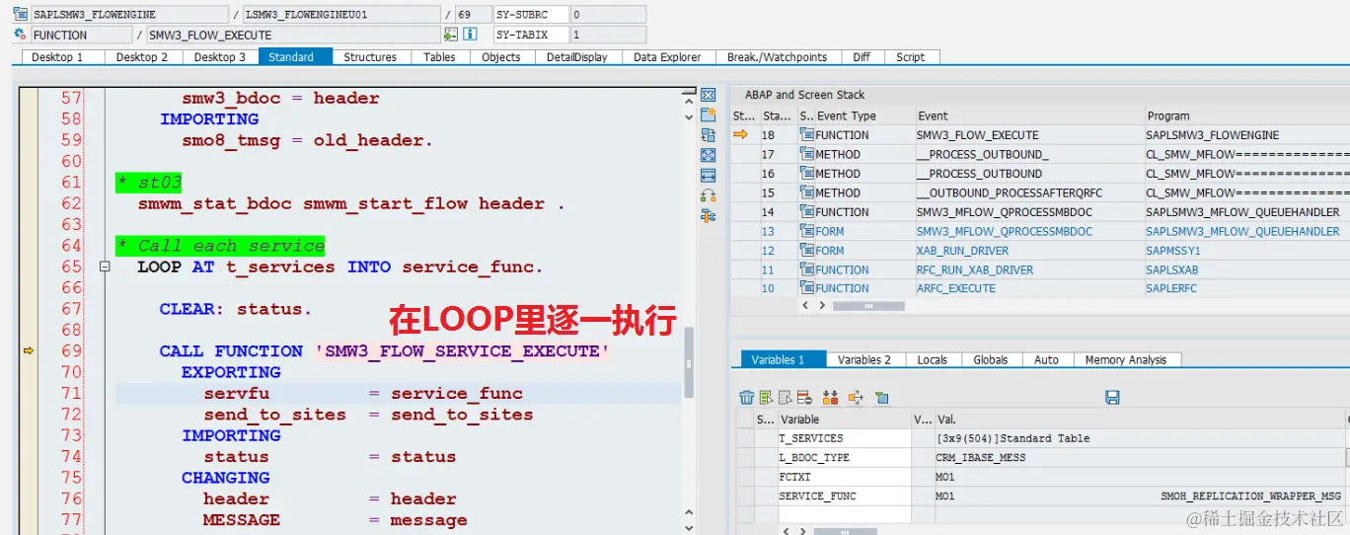Screen dimensions: 1350x535
Task: Click the SY-SUBRC variable field
Action: [x=531, y=15]
